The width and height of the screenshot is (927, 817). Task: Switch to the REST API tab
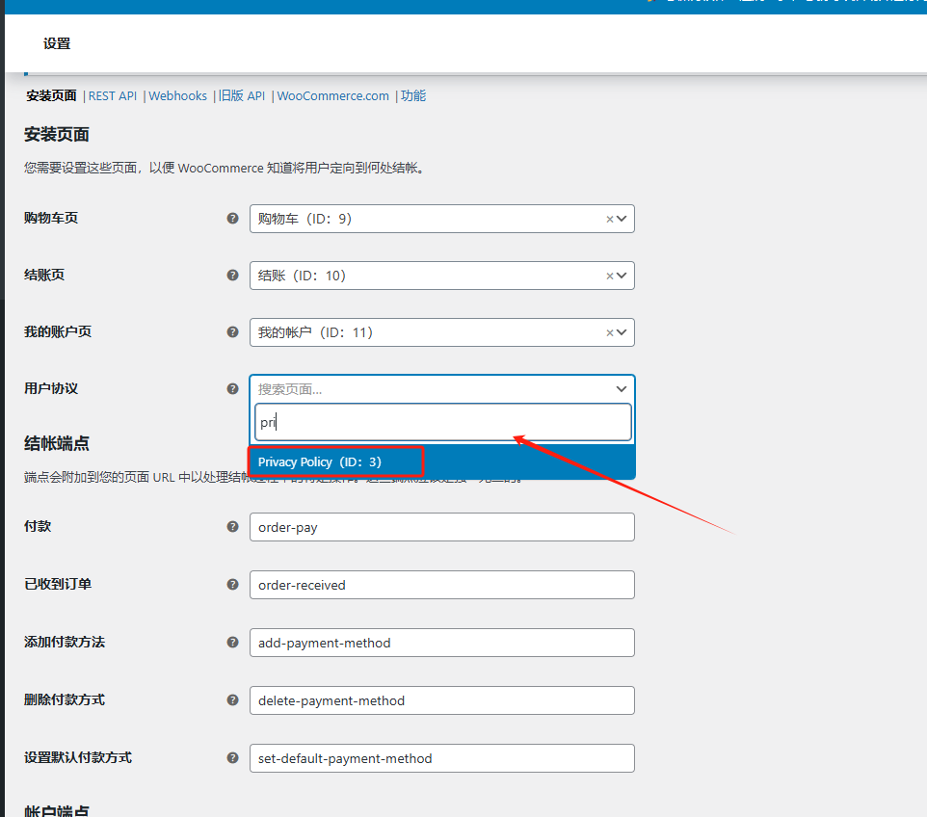coord(113,96)
